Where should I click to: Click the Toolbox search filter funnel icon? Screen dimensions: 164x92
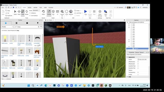[x=41, y=27]
